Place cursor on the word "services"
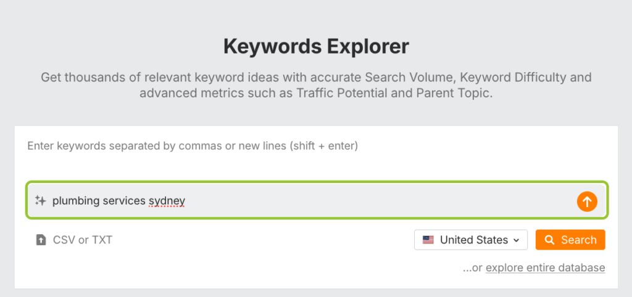Screen dimensions: 632x297 coord(122,201)
